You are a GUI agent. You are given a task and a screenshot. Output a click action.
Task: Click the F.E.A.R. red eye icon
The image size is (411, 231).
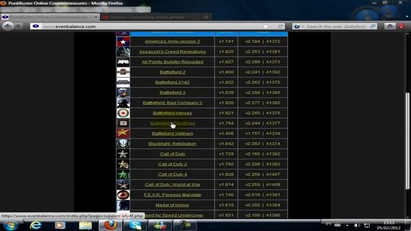pos(123,195)
